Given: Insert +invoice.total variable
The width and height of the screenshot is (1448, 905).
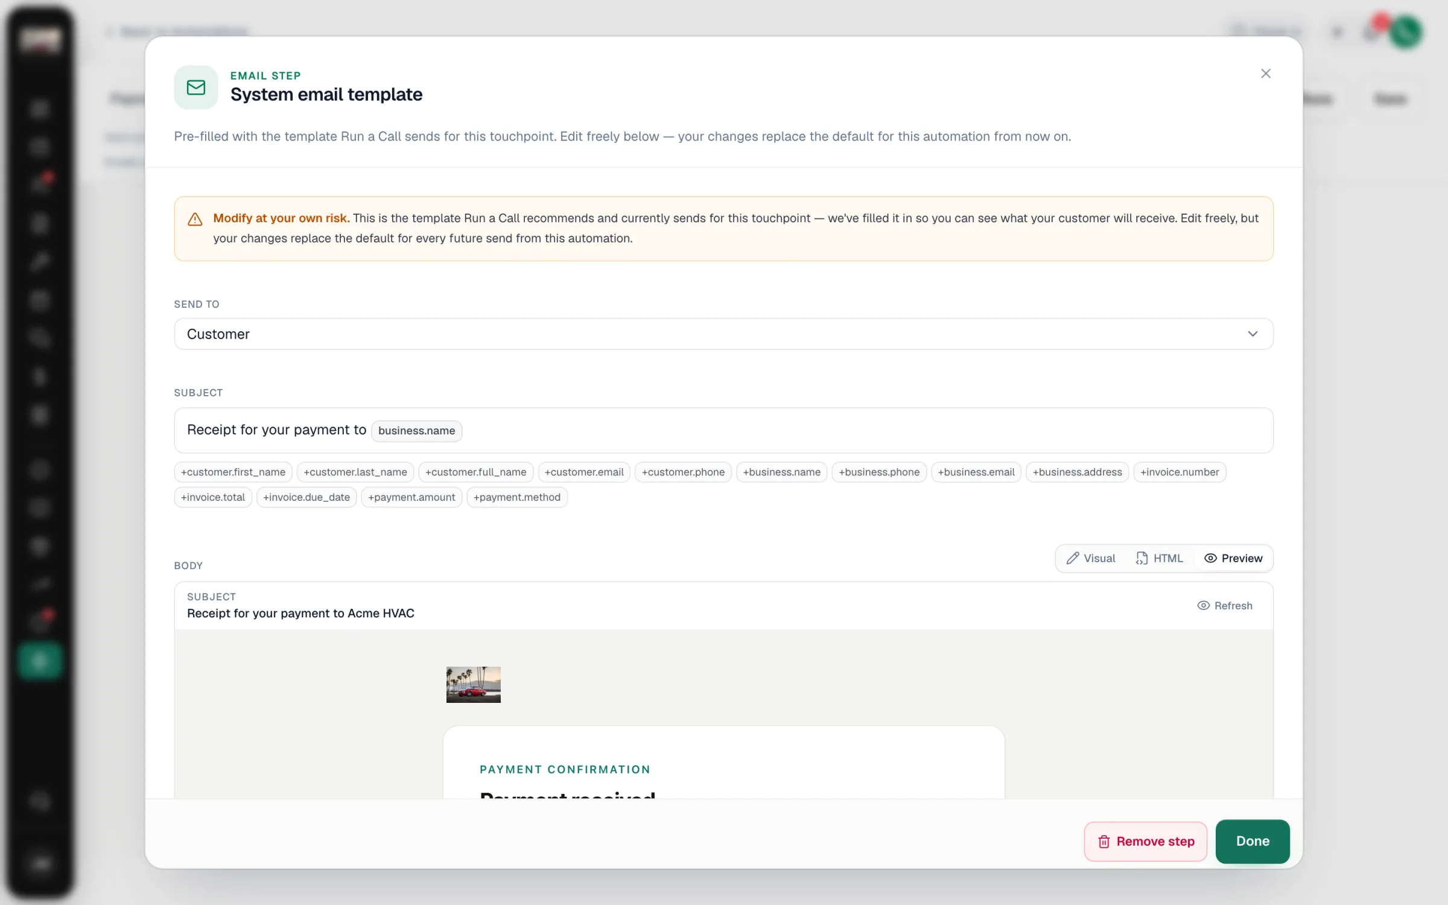Looking at the screenshot, I should (x=213, y=497).
